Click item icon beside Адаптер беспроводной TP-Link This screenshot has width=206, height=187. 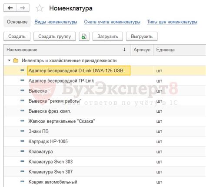pyautogui.click(x=22, y=80)
